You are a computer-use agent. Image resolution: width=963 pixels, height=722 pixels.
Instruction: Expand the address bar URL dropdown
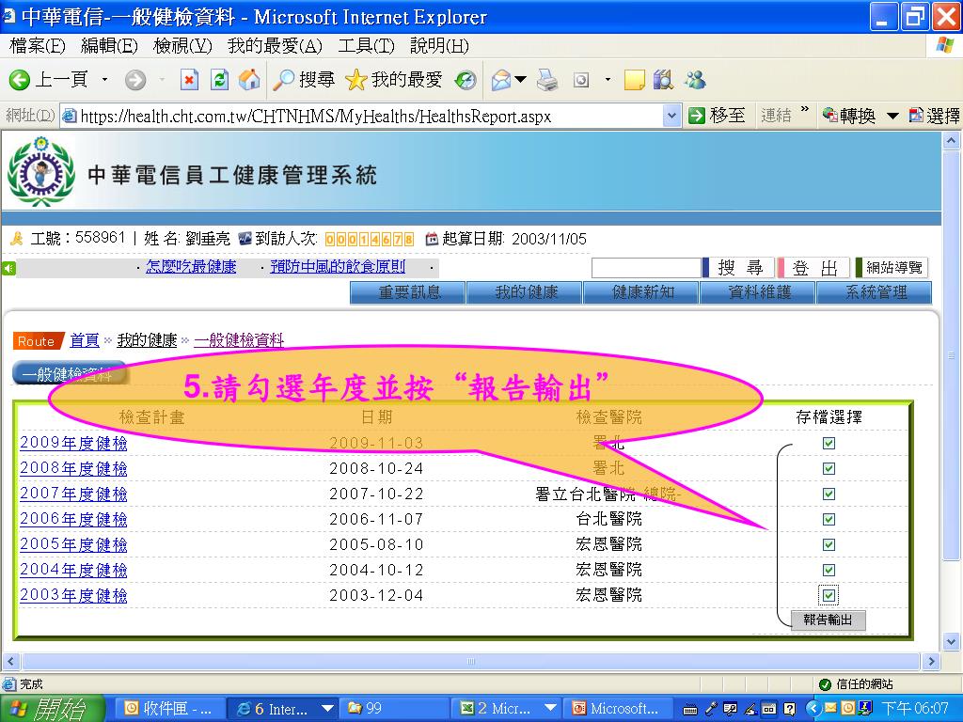coord(672,116)
